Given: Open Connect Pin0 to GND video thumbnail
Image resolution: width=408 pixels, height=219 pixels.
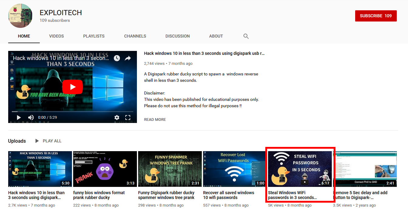Looking at the screenshot, I should pos(365,169).
